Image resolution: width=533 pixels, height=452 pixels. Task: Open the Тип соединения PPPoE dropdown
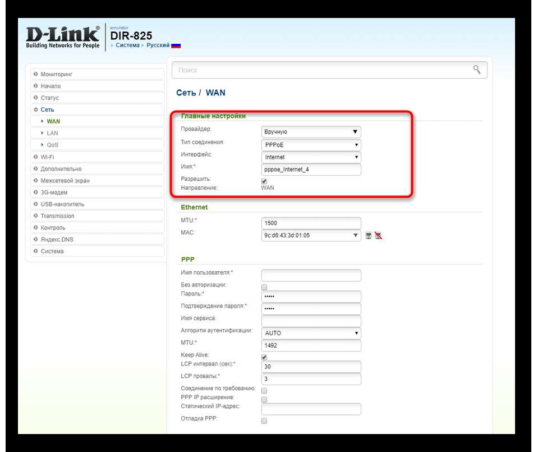point(311,145)
